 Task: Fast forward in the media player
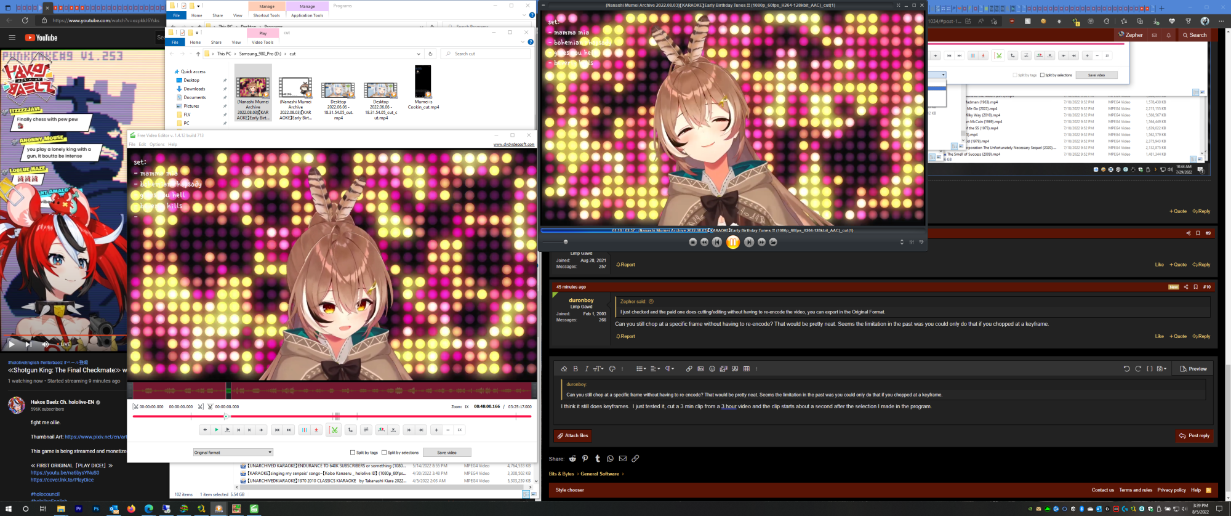pos(761,242)
